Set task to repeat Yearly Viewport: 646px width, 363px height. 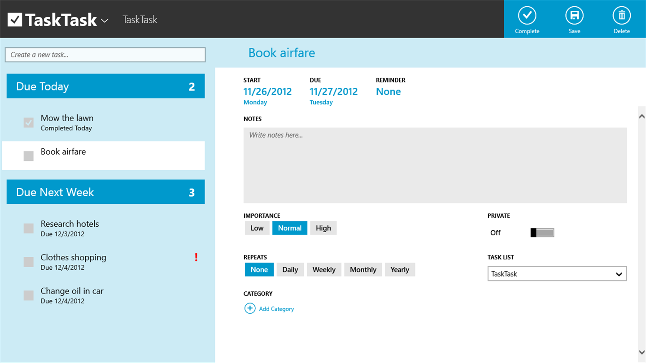click(400, 269)
